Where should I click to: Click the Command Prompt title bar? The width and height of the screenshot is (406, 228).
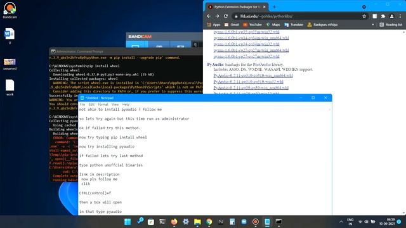click(x=126, y=51)
